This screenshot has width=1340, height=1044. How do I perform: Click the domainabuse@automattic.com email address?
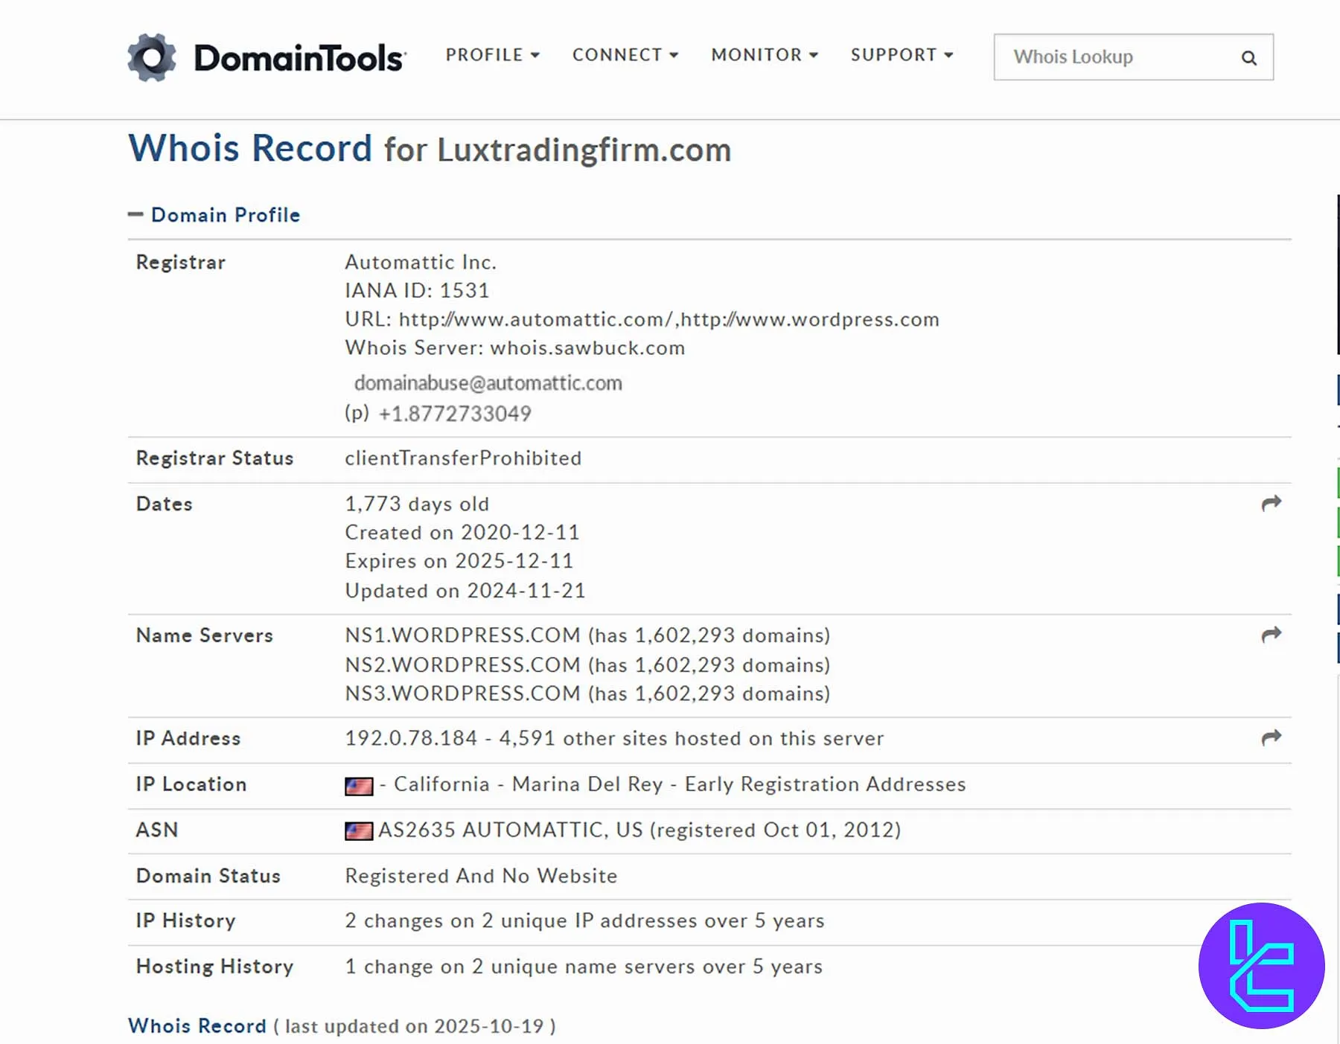coord(488,383)
